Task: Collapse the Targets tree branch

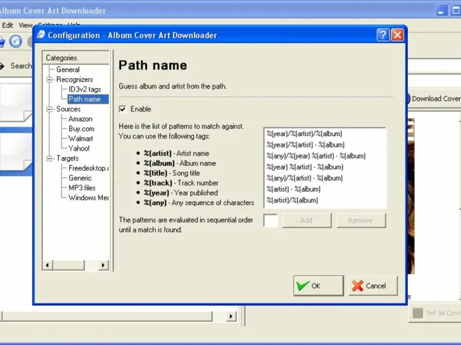Action: [x=49, y=159]
